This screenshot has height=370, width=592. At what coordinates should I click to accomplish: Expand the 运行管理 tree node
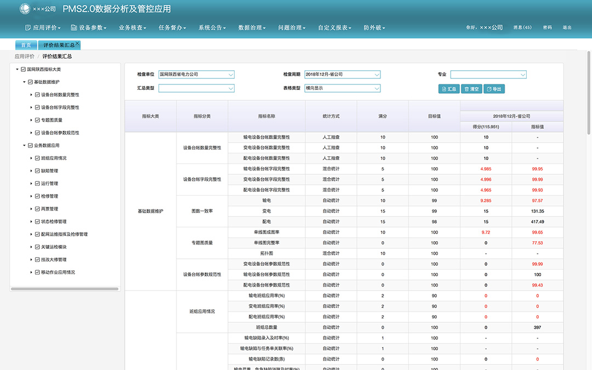31,184
